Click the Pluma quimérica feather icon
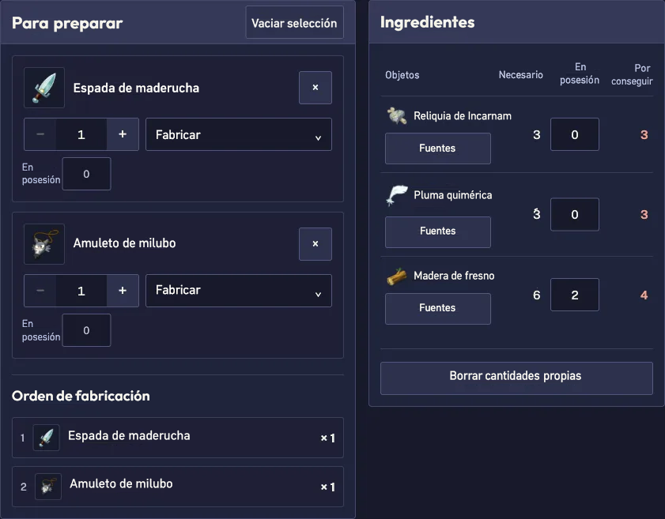Viewport: 665px width, 519px height. coord(396,195)
